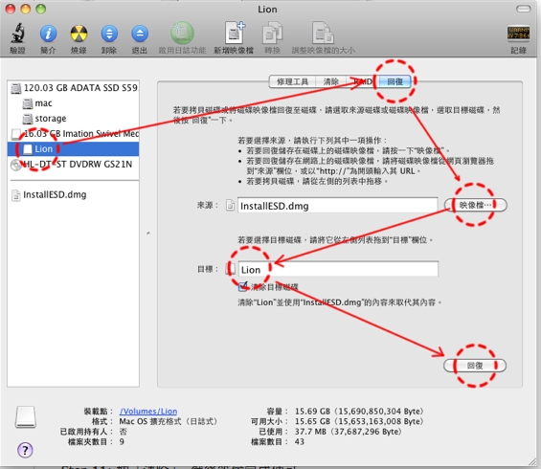The height and width of the screenshot is (469, 541).
Task: Click the Convert (轉換) toolbar icon
Action: pos(272,33)
